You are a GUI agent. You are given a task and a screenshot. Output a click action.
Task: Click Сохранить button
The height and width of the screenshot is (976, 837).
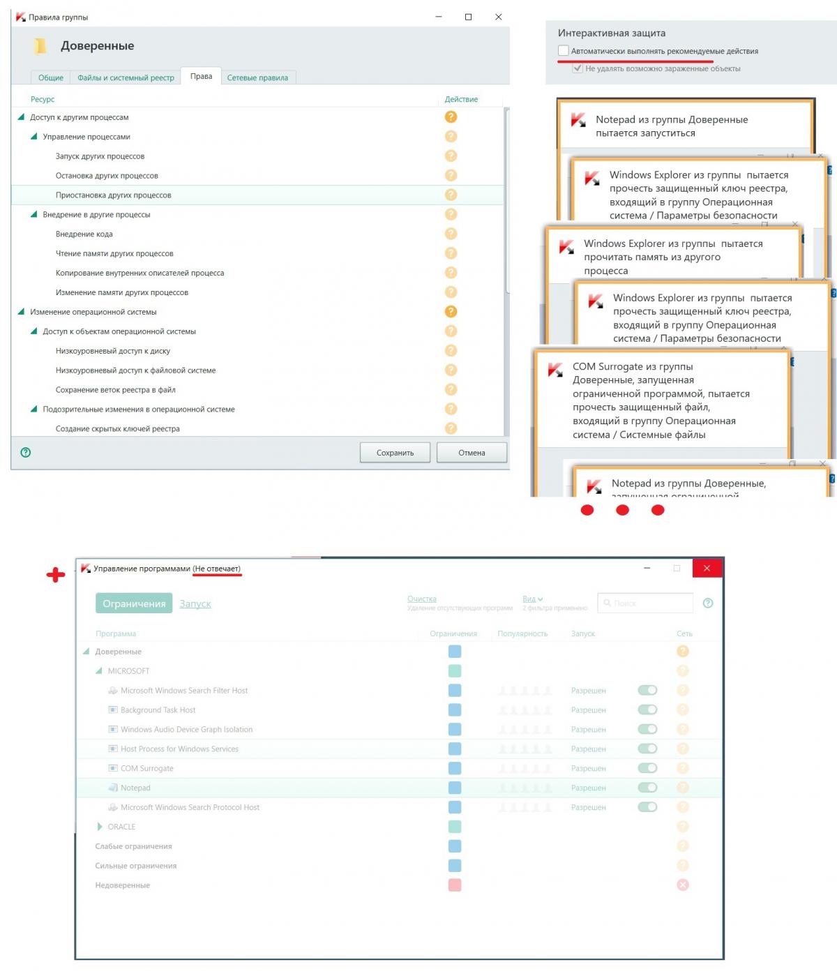click(x=395, y=453)
